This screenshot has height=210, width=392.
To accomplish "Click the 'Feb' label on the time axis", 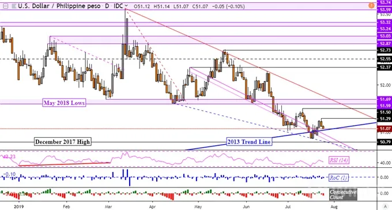I will coord(66,207).
